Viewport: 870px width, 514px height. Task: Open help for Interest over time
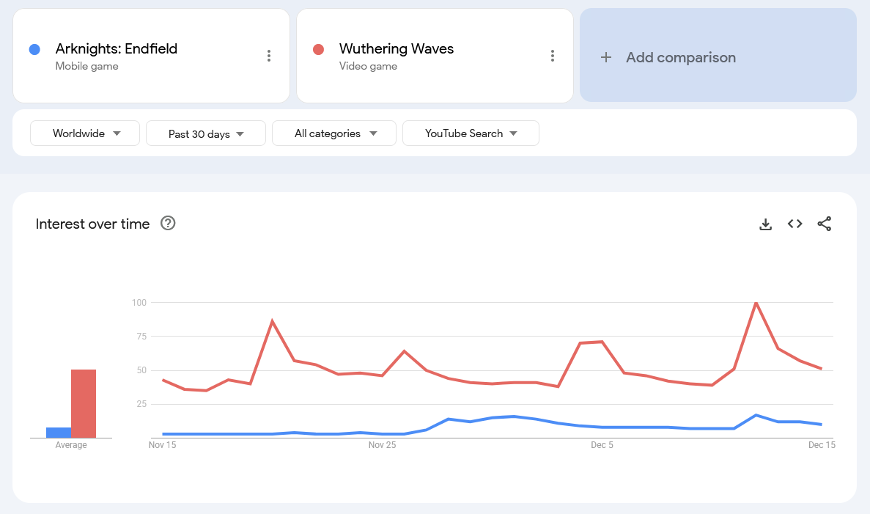[168, 224]
